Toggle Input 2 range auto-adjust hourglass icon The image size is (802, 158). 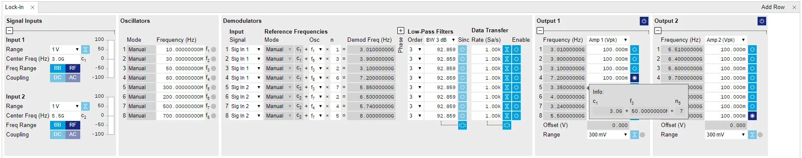85,106
